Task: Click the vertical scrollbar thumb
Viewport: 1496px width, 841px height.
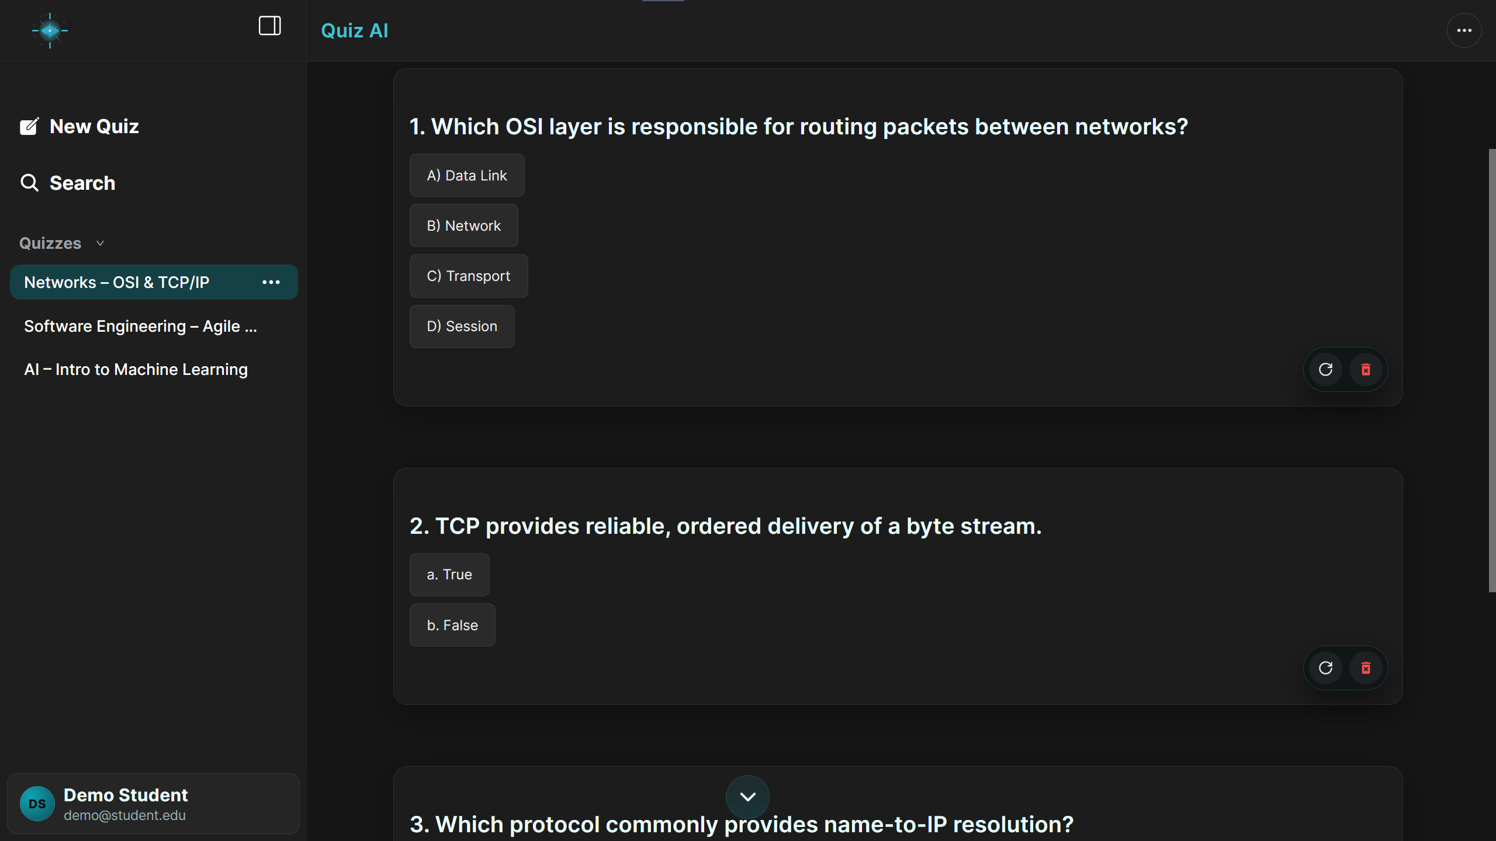Action: 1492,370
